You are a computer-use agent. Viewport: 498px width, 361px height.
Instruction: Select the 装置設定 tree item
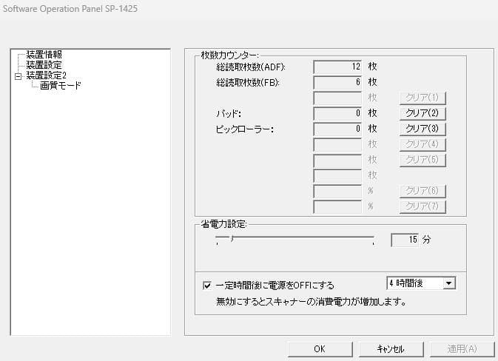(x=44, y=65)
